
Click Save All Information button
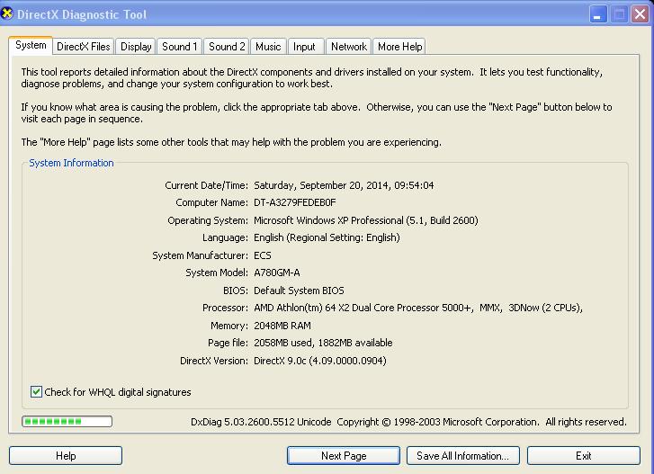click(x=463, y=456)
